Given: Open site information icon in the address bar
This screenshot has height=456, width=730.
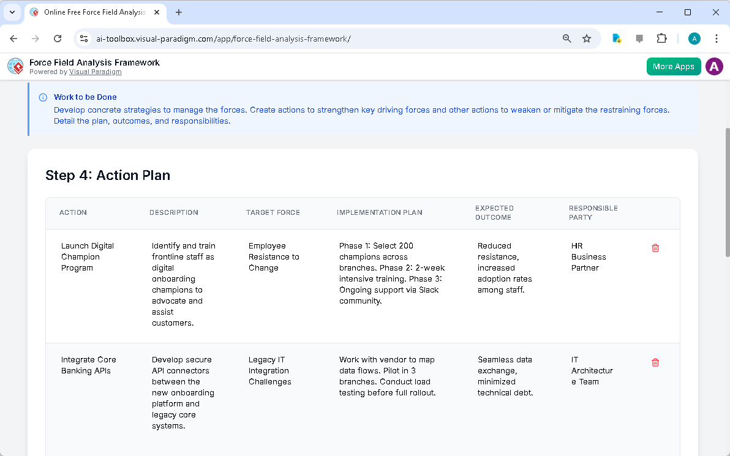Looking at the screenshot, I should pyautogui.click(x=83, y=38).
